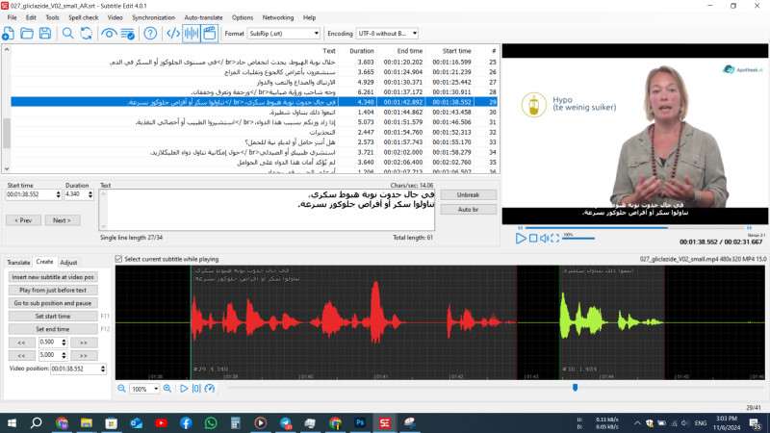Uncheck Select current subtitle while playing
Image resolution: width=770 pixels, height=433 pixels.
coord(119,259)
